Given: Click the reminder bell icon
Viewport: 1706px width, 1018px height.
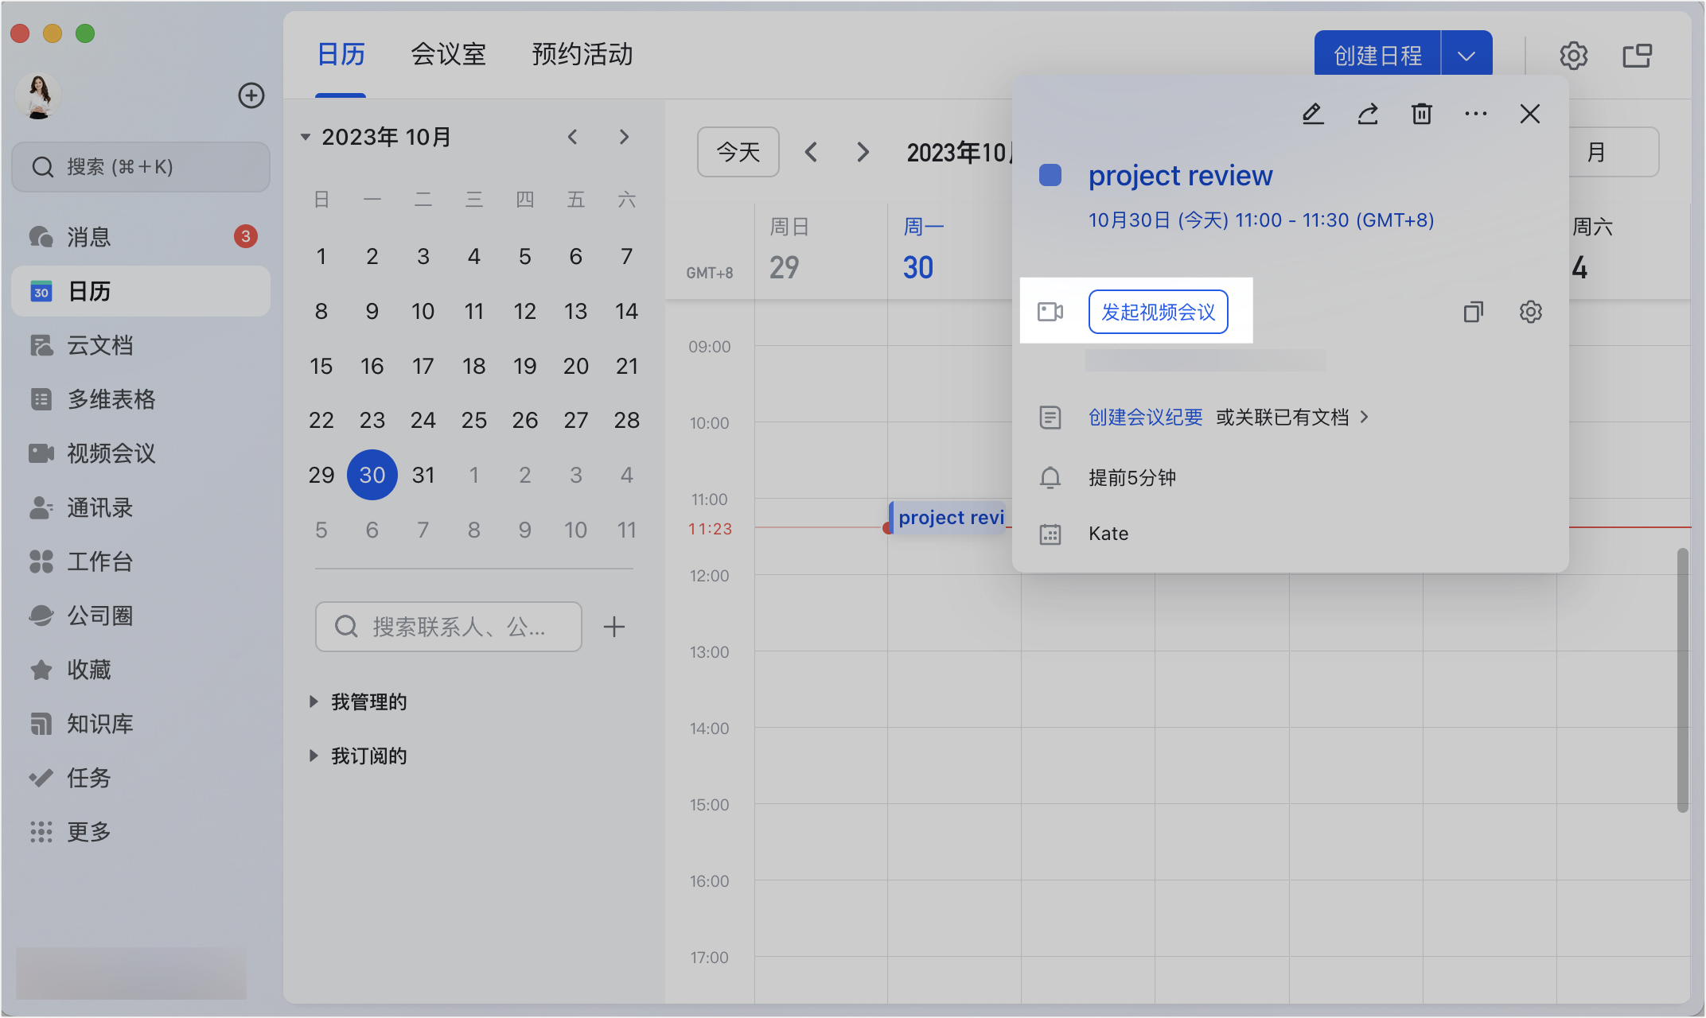Looking at the screenshot, I should coord(1050,478).
